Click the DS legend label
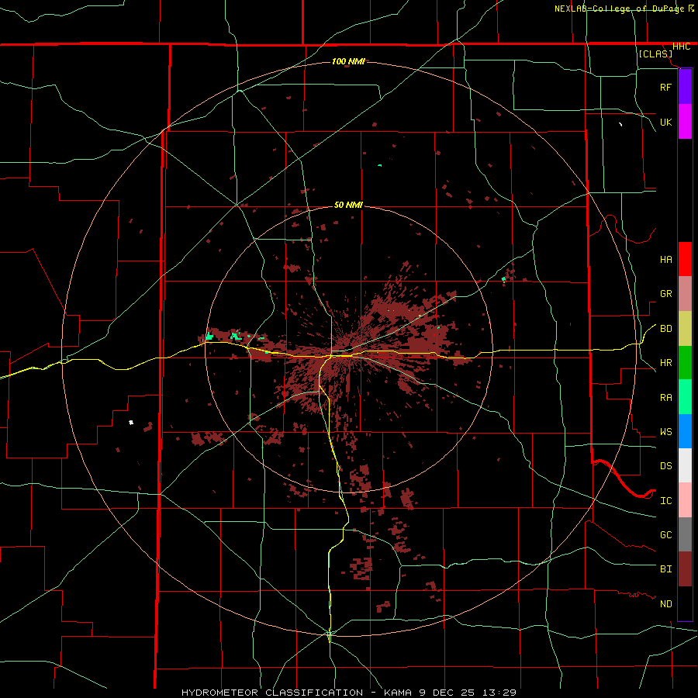Viewport: 698px width, 698px height. 665,466
